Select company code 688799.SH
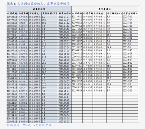The height and width of the screenshot is (129, 145). 12,115
